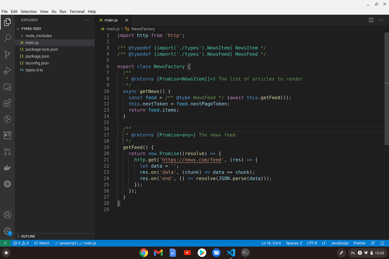Expand the OUTLINE section
Screen dimensions: 389x259
28,236
